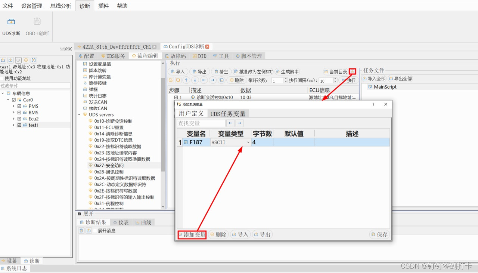The height and width of the screenshot is (273, 478).
Task: Click the next match arrow in the variable dialog
Action: click(x=239, y=123)
